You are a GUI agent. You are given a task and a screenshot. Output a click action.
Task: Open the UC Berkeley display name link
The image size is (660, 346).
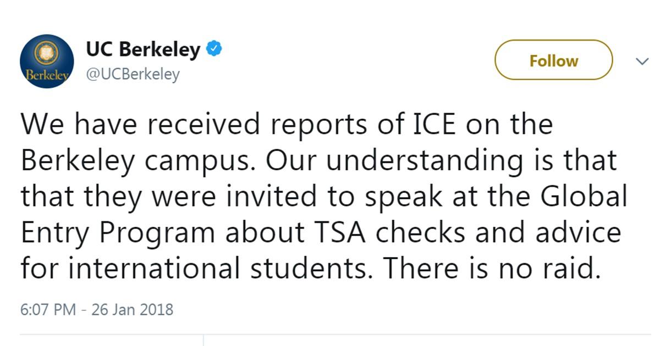(x=143, y=50)
